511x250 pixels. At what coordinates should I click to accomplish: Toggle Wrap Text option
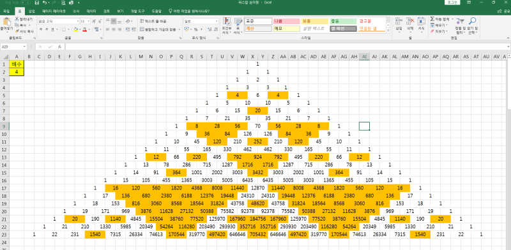153,21
